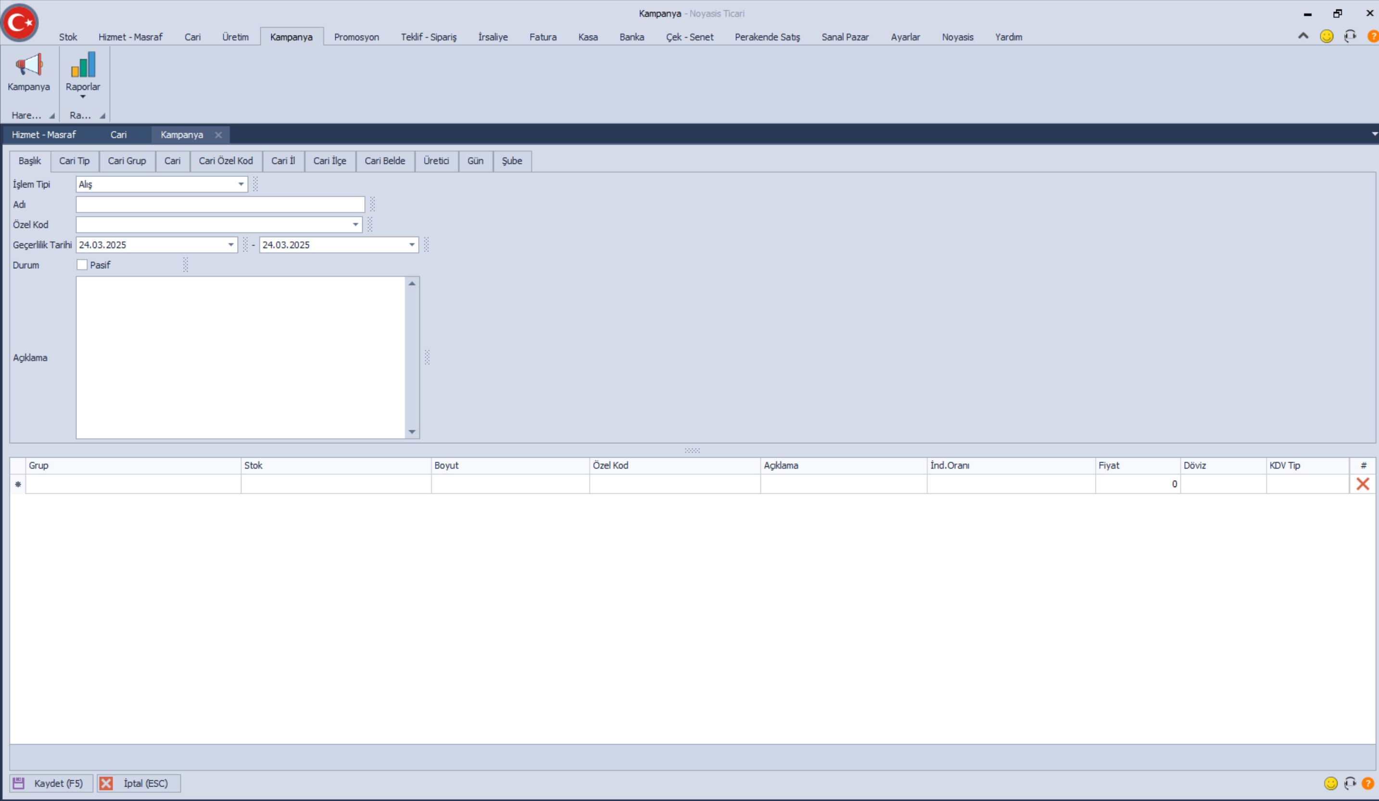Switch to the Gün tab
The height and width of the screenshot is (801, 1379).
pos(476,161)
